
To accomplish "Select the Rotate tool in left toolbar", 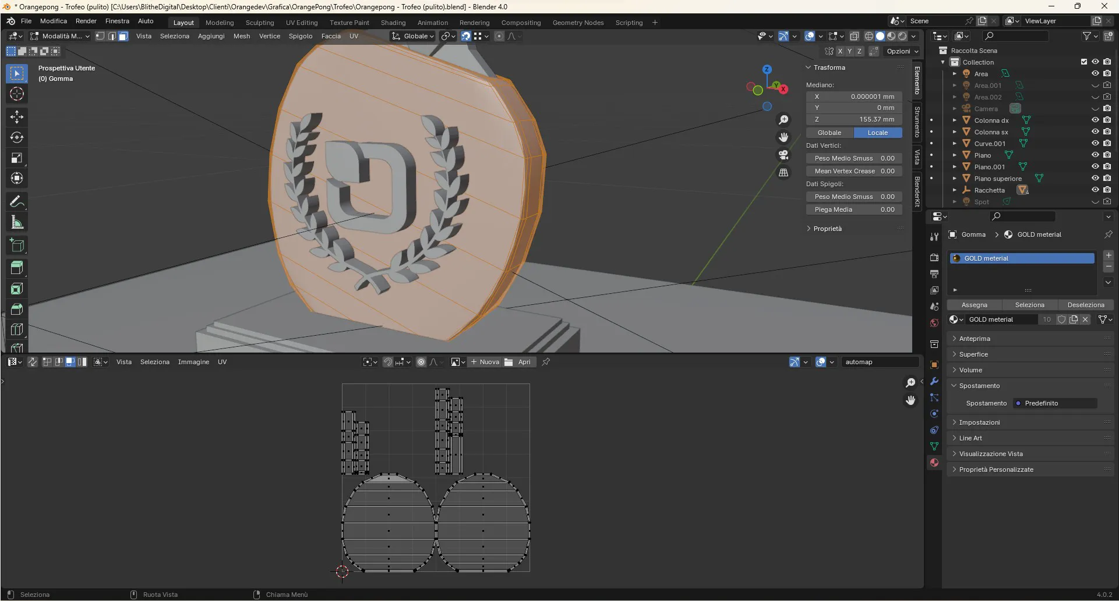I will click(17, 137).
